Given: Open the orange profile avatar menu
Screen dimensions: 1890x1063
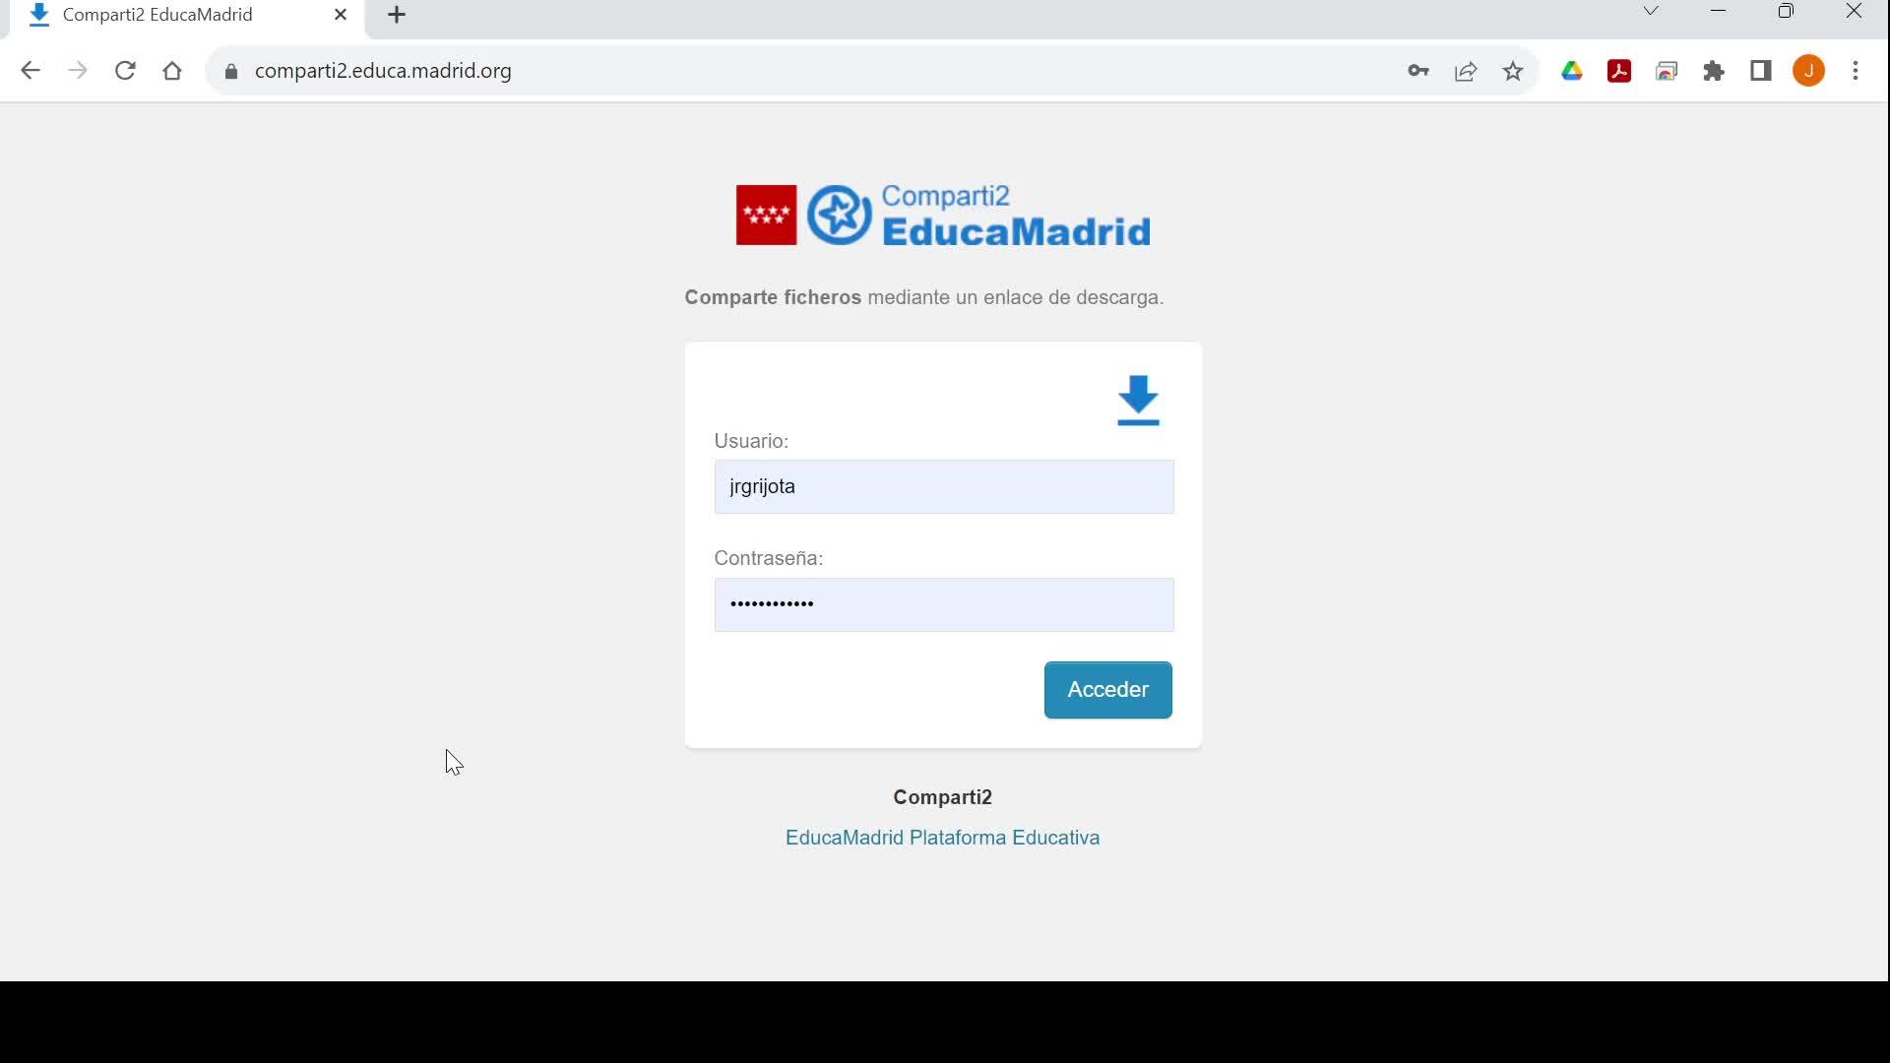Looking at the screenshot, I should (x=1808, y=71).
